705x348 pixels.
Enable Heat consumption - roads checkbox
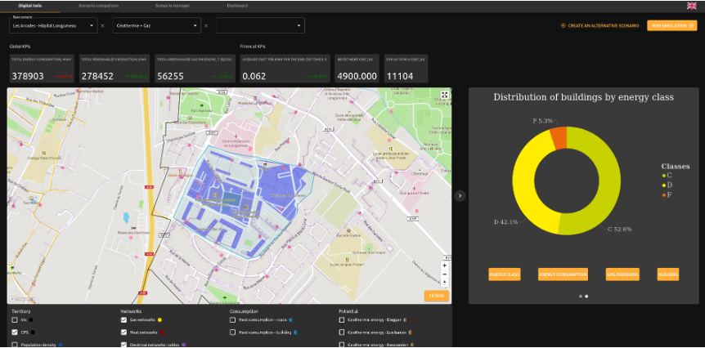pyautogui.click(x=233, y=320)
